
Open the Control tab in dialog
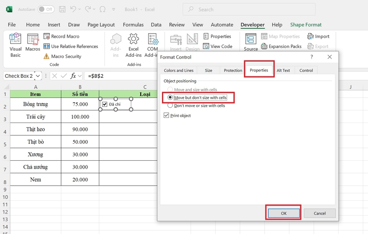306,70
